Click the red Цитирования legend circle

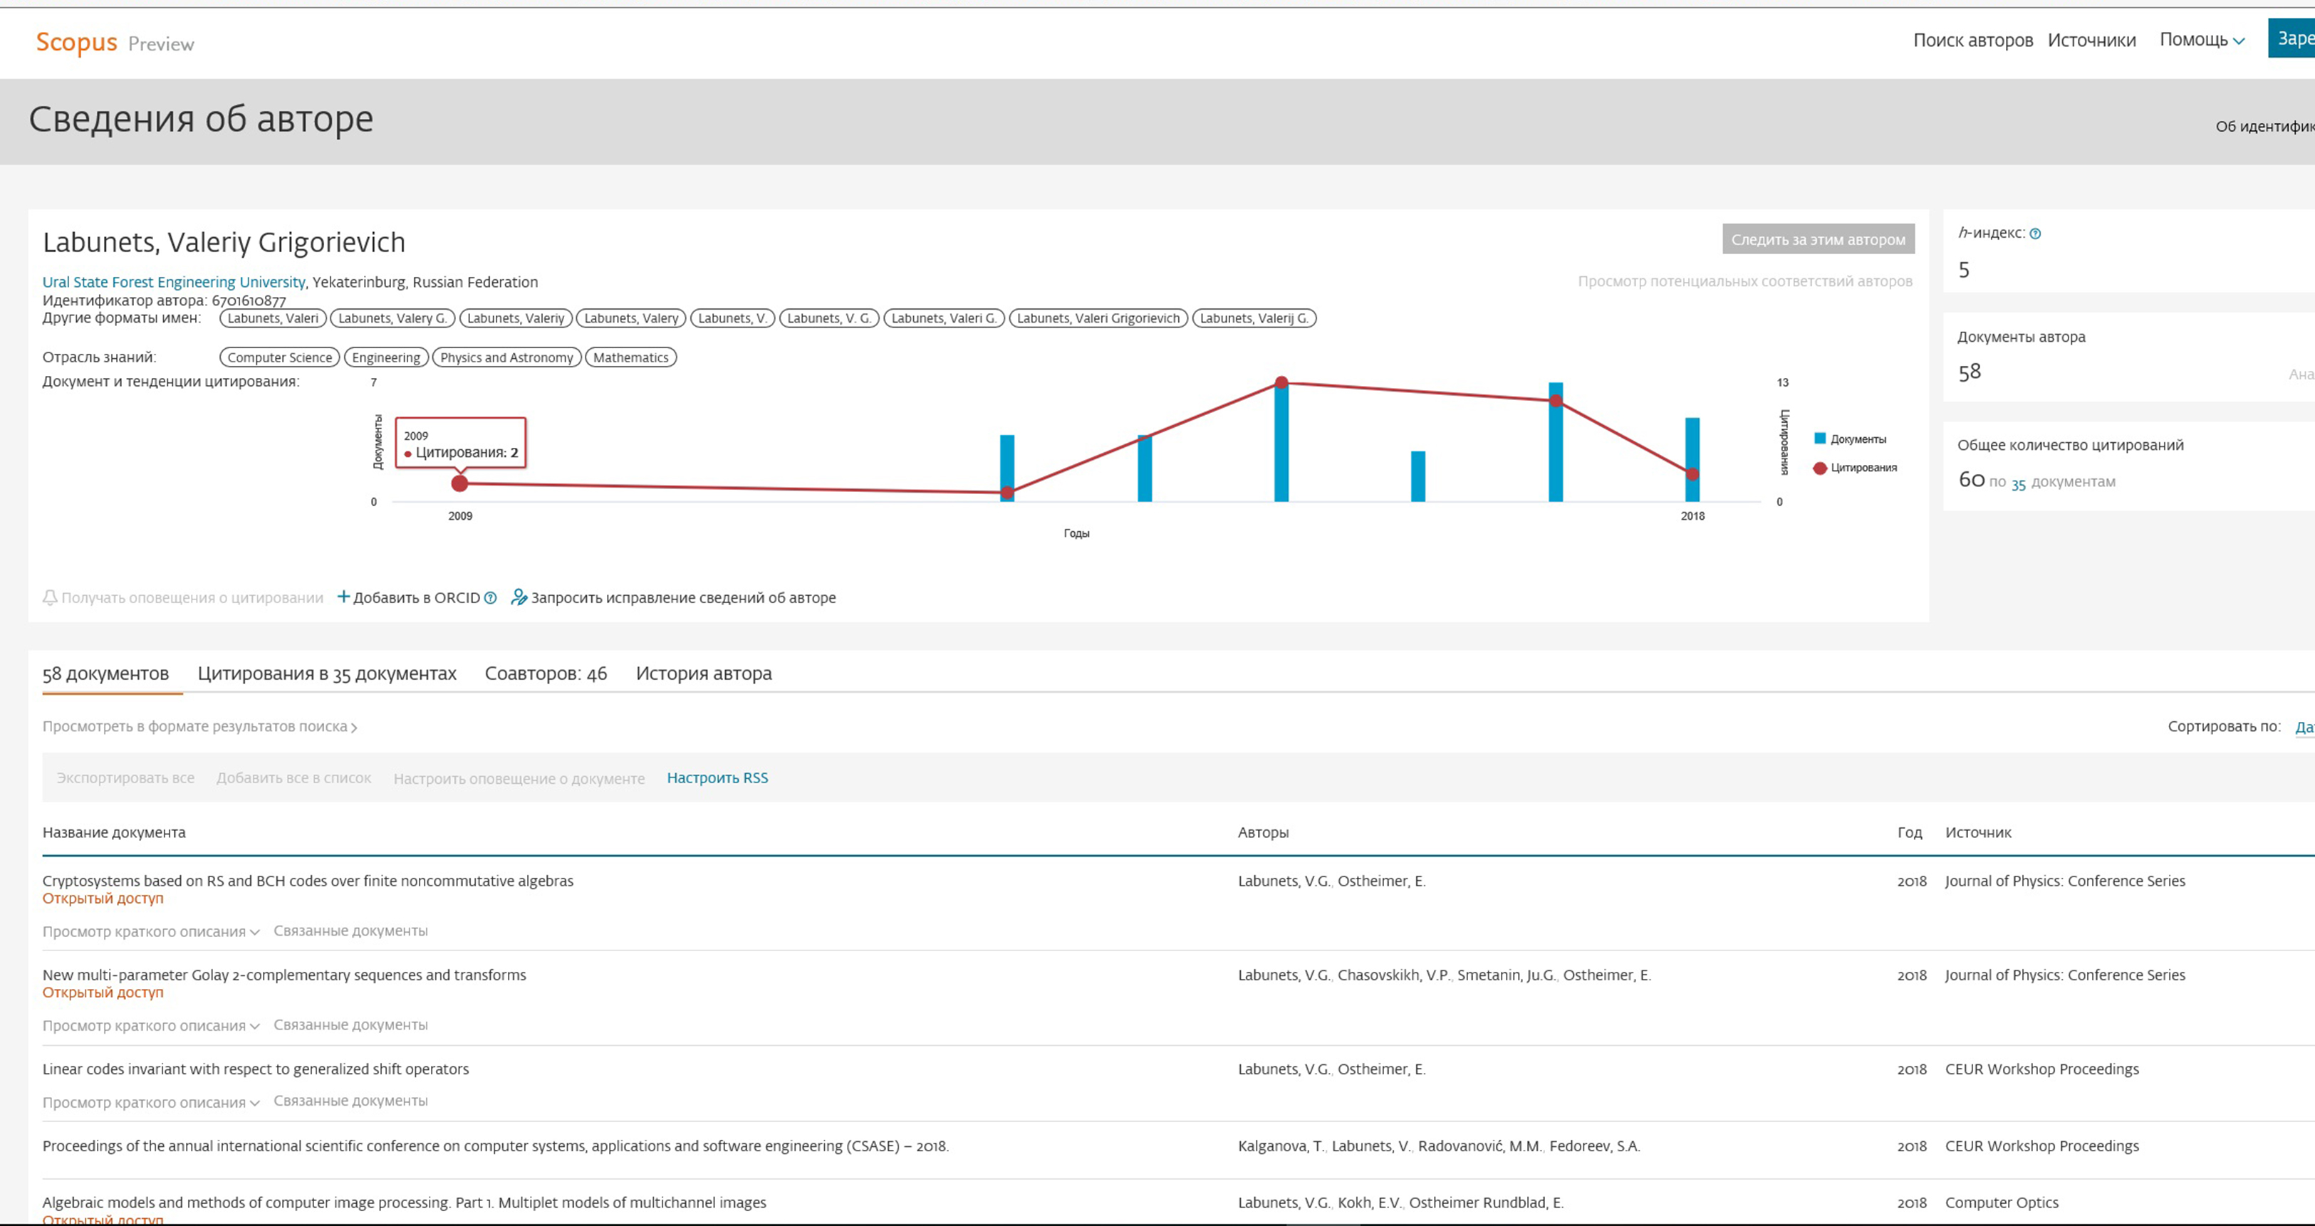point(1820,468)
